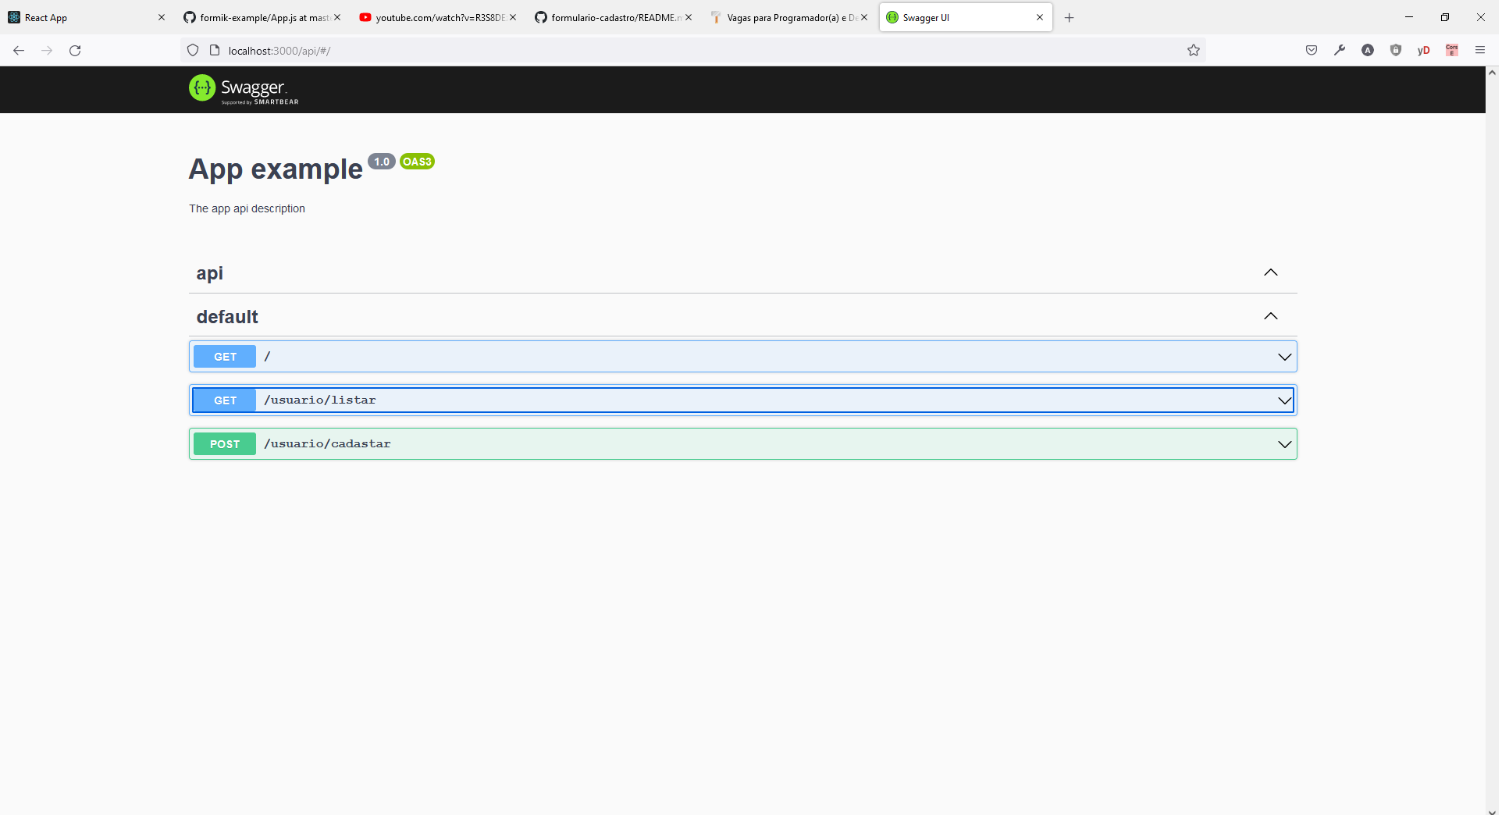
Task: Go back using the back arrow
Action: (19, 50)
